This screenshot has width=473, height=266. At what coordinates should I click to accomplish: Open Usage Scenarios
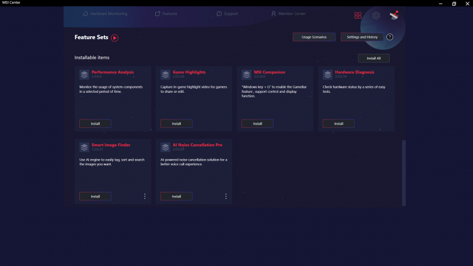pos(314,37)
